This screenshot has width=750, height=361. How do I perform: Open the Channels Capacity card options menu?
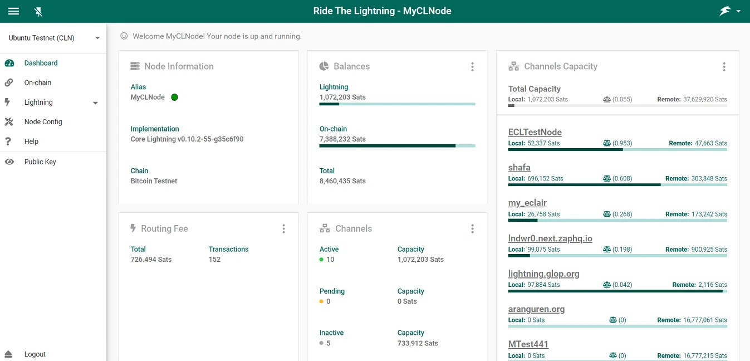pyautogui.click(x=724, y=67)
